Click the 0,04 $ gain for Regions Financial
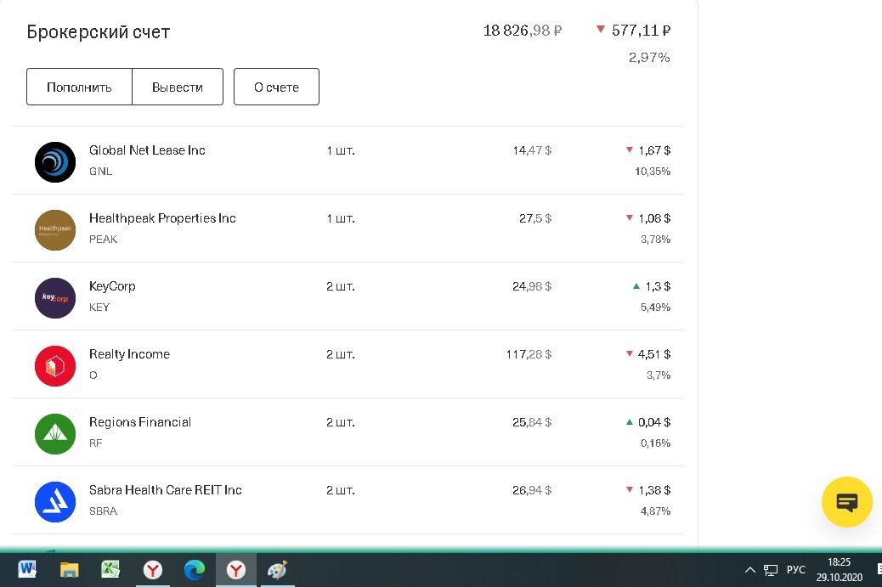The image size is (882, 587). pos(648,422)
